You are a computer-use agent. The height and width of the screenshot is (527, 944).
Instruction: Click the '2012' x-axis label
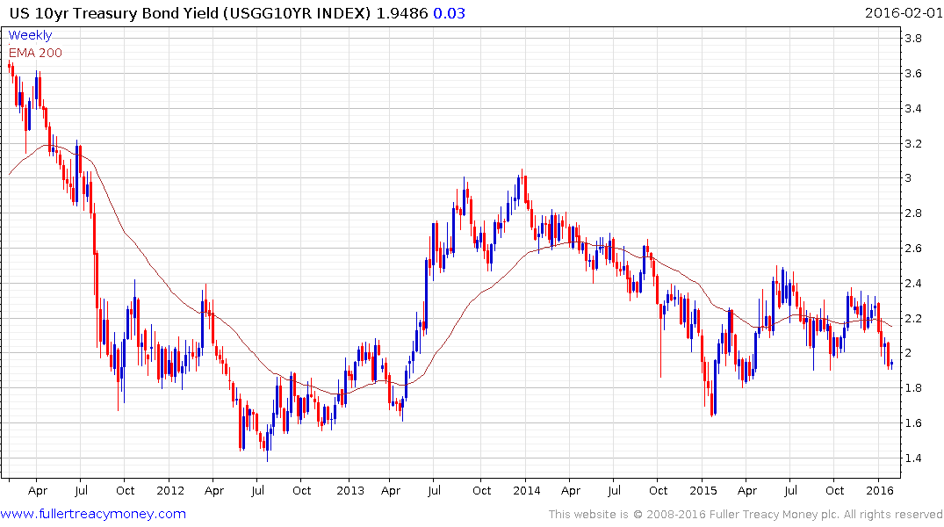tap(170, 490)
